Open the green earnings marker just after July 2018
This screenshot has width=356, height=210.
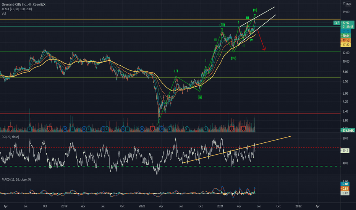29,129
